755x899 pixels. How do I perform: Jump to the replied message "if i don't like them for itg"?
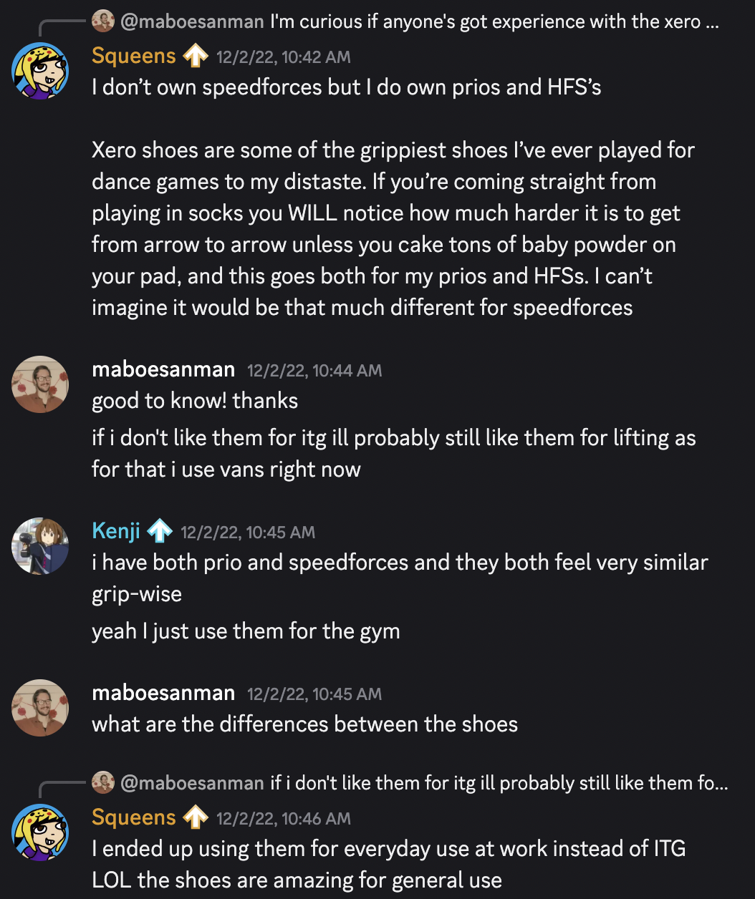coord(499,784)
